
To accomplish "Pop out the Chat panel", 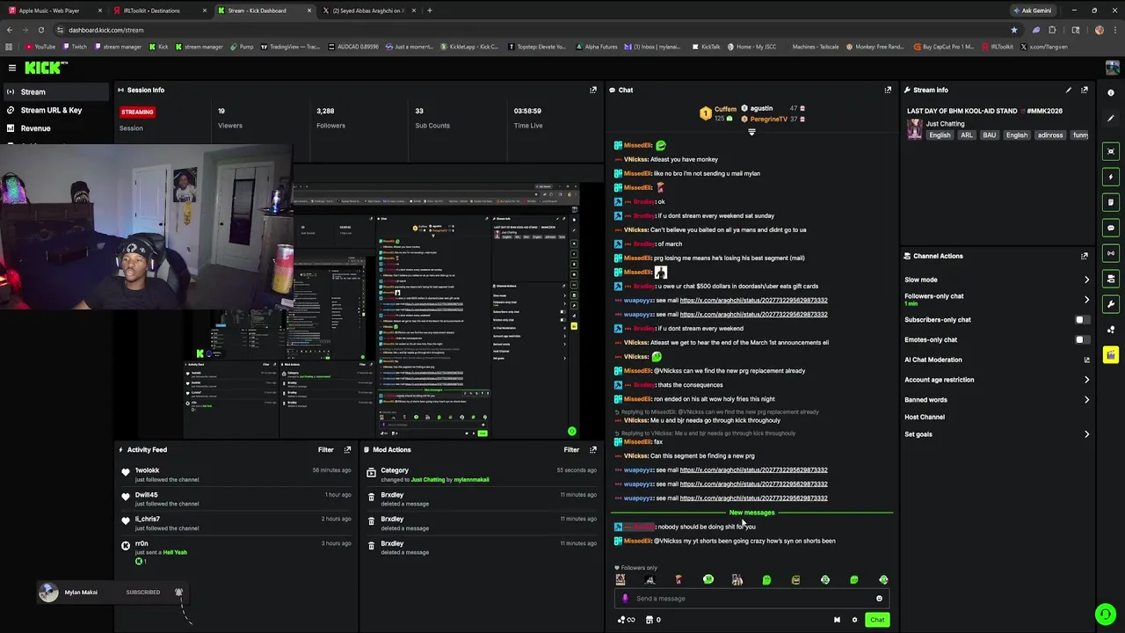I will 888,90.
